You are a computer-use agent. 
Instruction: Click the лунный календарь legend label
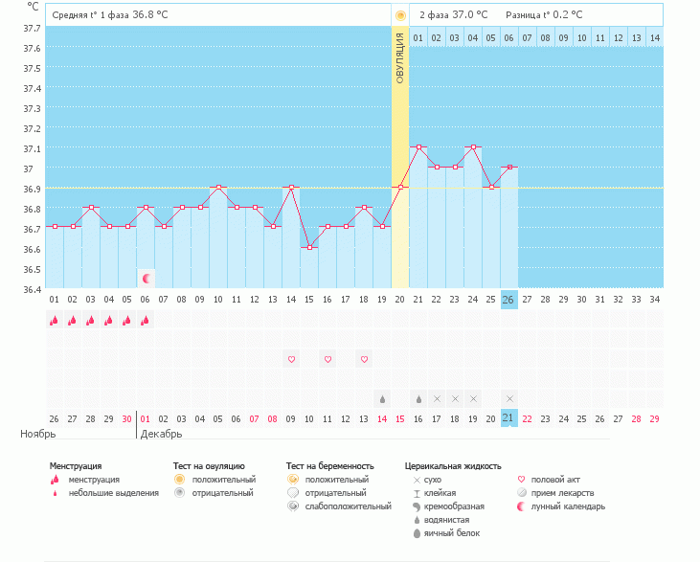coord(568,506)
